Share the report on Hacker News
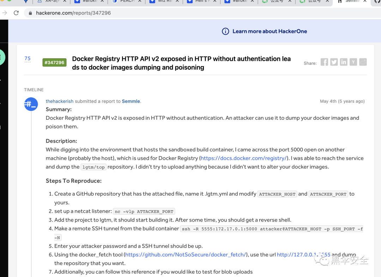 point(353,62)
